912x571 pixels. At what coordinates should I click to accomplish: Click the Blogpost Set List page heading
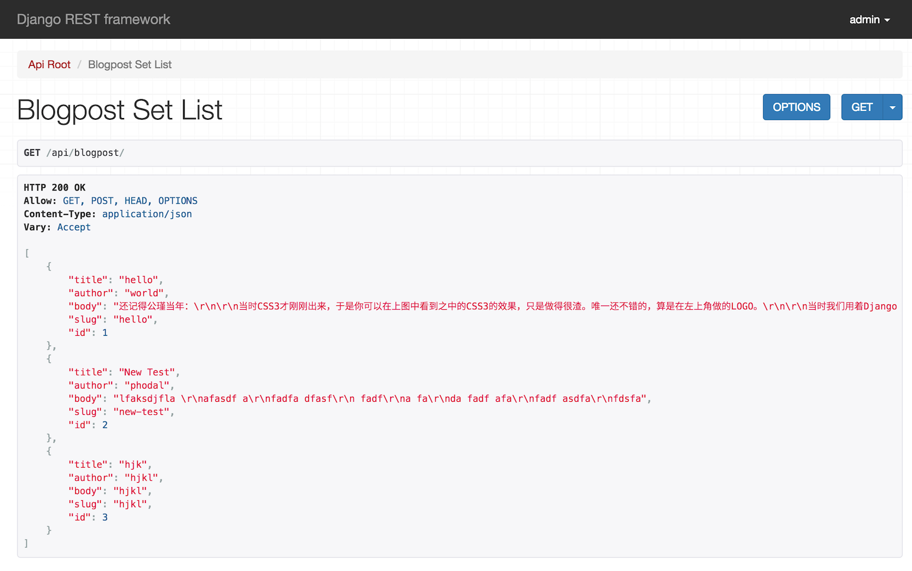point(120,110)
